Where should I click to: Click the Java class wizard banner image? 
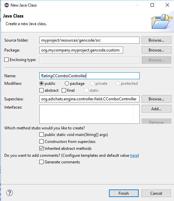tap(161, 21)
